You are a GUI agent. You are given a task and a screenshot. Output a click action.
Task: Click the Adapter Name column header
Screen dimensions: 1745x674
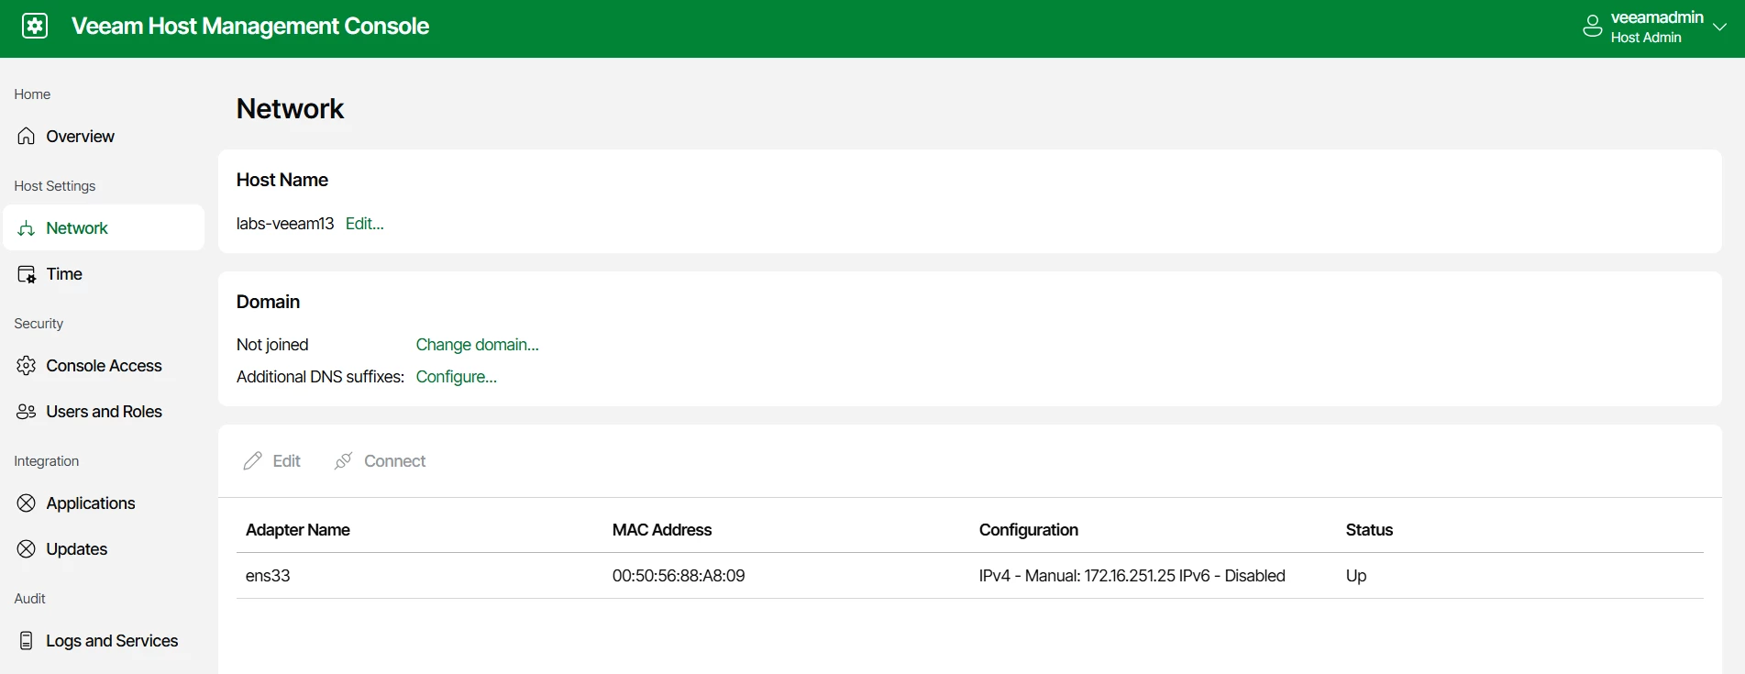[x=298, y=530]
